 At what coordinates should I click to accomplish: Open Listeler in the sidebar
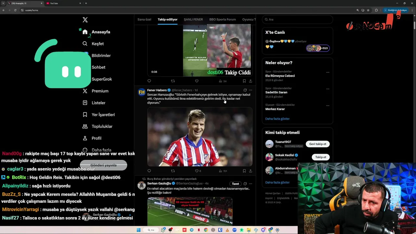click(x=94, y=103)
